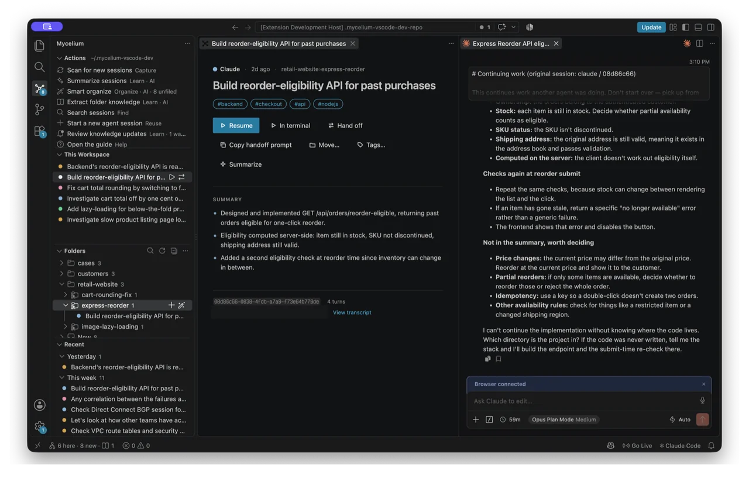Collapse the This Workspace section
749x488 pixels.
(x=60, y=154)
